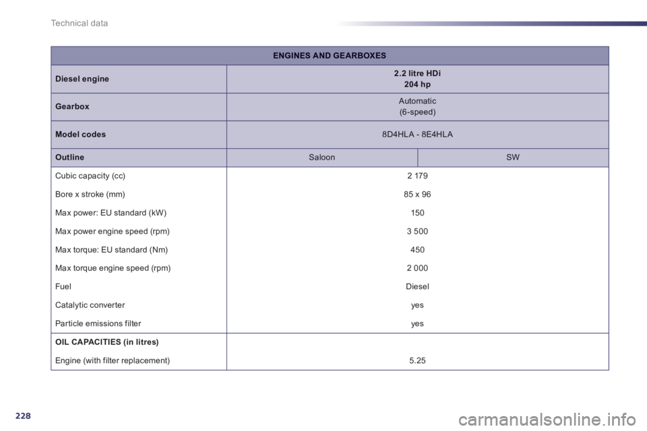Select the '2.2 litre HDi' engine name
Viewport: 647px width, 431px height.
[417, 73]
